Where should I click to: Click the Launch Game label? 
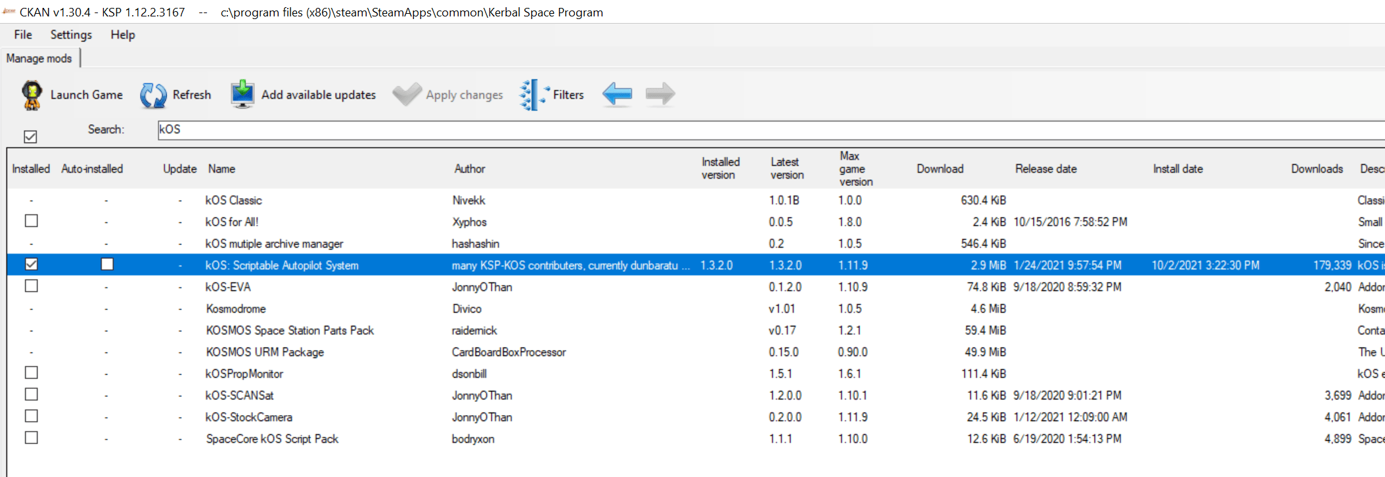[x=87, y=95]
